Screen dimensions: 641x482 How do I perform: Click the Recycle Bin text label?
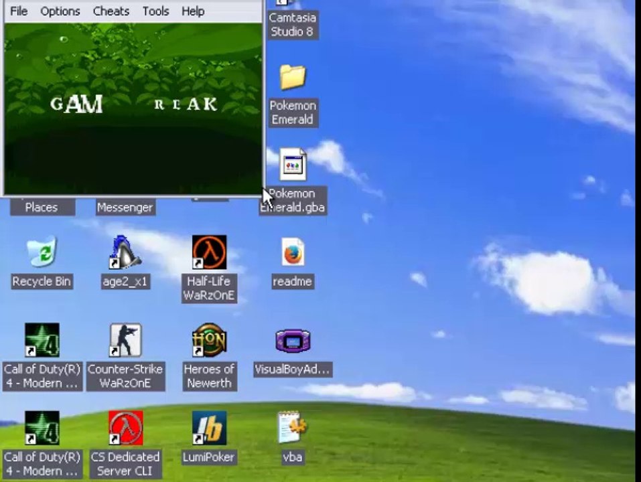pos(42,281)
